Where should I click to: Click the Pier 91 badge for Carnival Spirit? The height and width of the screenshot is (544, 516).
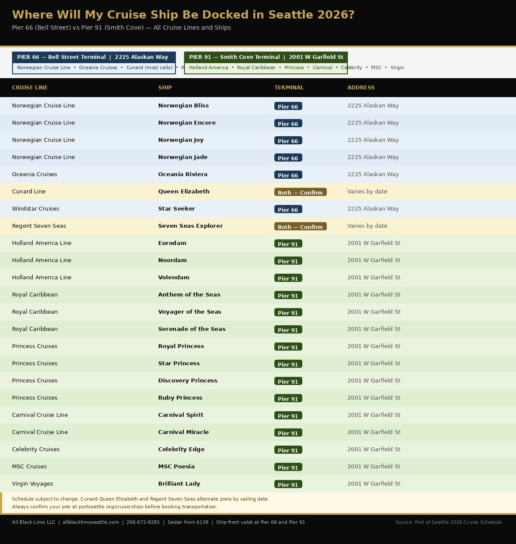point(288,416)
